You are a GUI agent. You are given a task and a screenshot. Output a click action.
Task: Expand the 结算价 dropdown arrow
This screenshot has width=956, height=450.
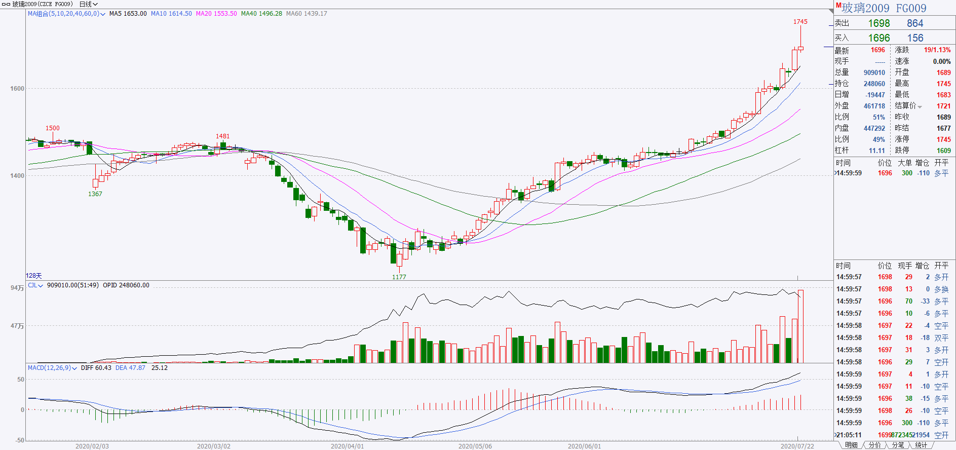(x=920, y=106)
